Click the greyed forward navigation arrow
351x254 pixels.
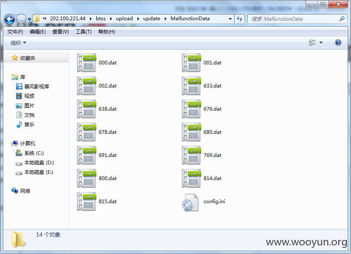click(x=21, y=19)
